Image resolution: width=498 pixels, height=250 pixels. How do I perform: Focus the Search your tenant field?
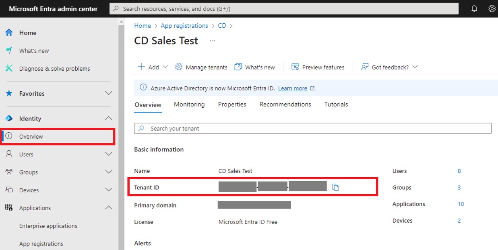tap(313, 128)
